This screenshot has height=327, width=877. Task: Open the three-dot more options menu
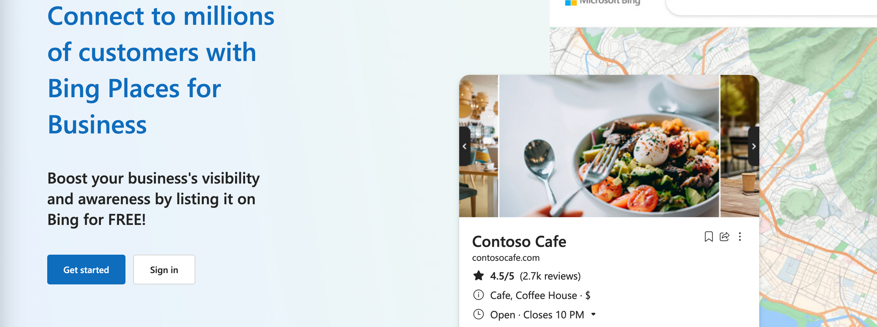click(740, 237)
